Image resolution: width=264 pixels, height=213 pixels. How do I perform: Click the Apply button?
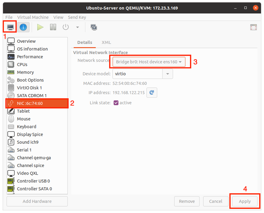pyautogui.click(x=245, y=201)
